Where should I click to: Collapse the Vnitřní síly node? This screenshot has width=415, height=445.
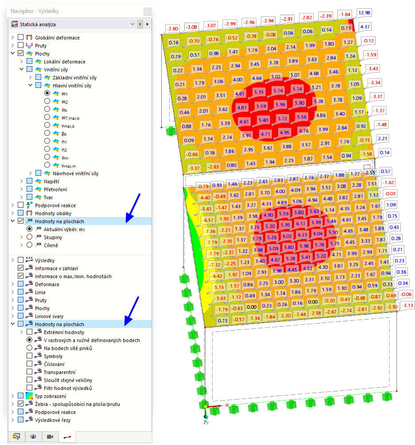coord(22,69)
